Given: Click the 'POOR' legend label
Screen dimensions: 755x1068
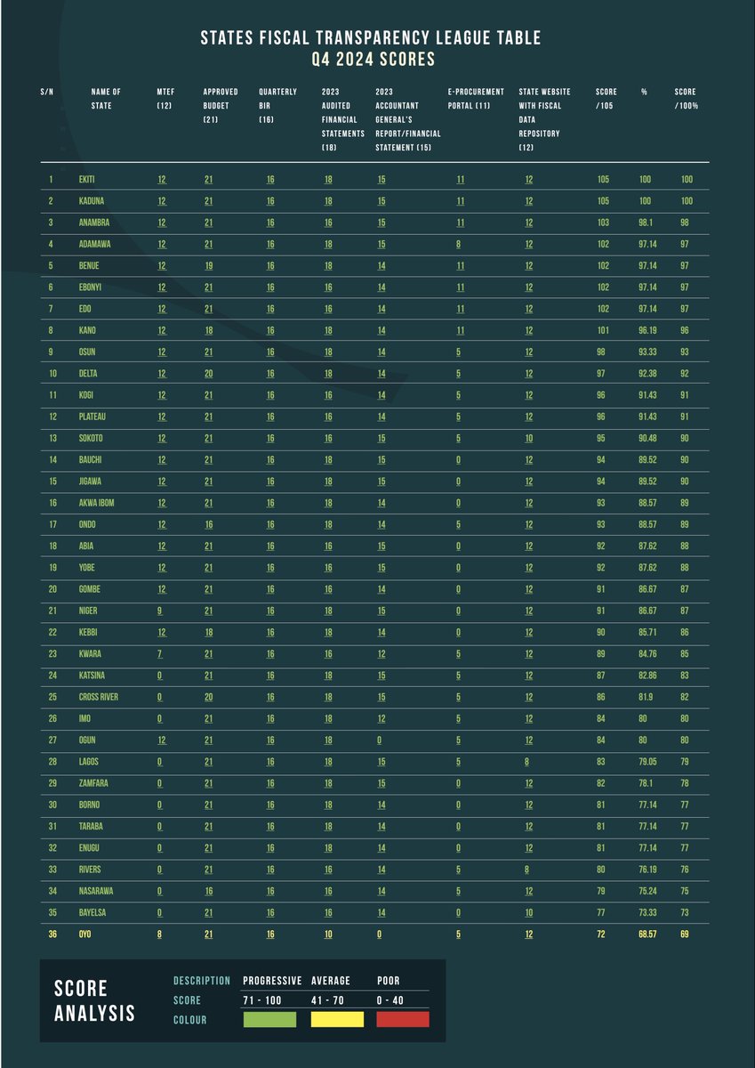Looking at the screenshot, I should 389,981.
